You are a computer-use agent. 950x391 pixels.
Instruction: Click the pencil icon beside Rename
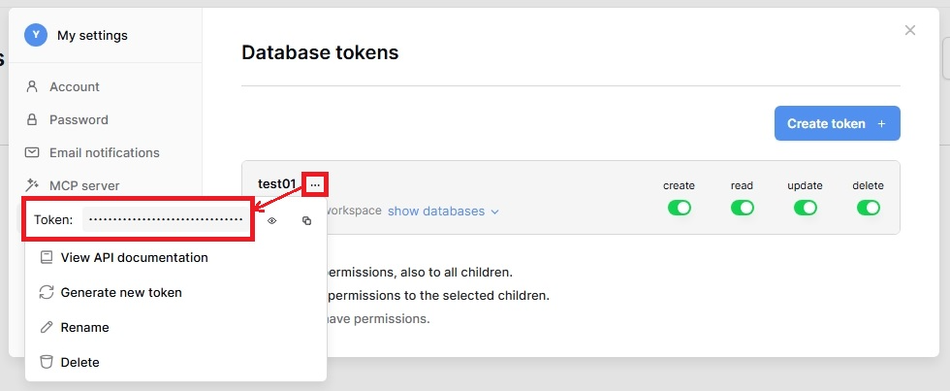(47, 327)
